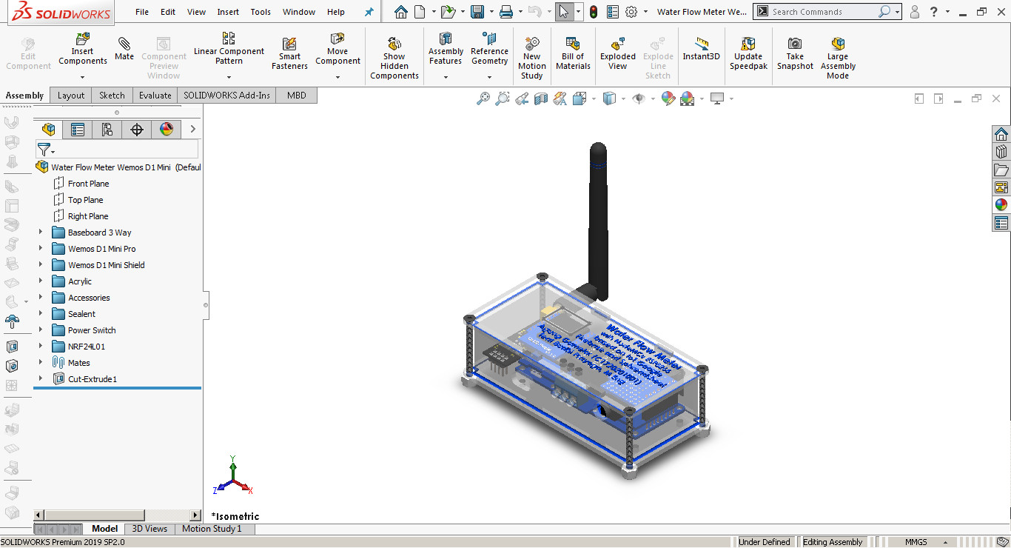
Task: Toggle Instant3D
Action: pyautogui.click(x=701, y=49)
